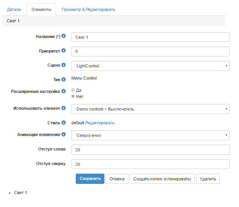The height and width of the screenshot is (207, 239).
Task: Select the Нет radio button
Action: point(73,96)
